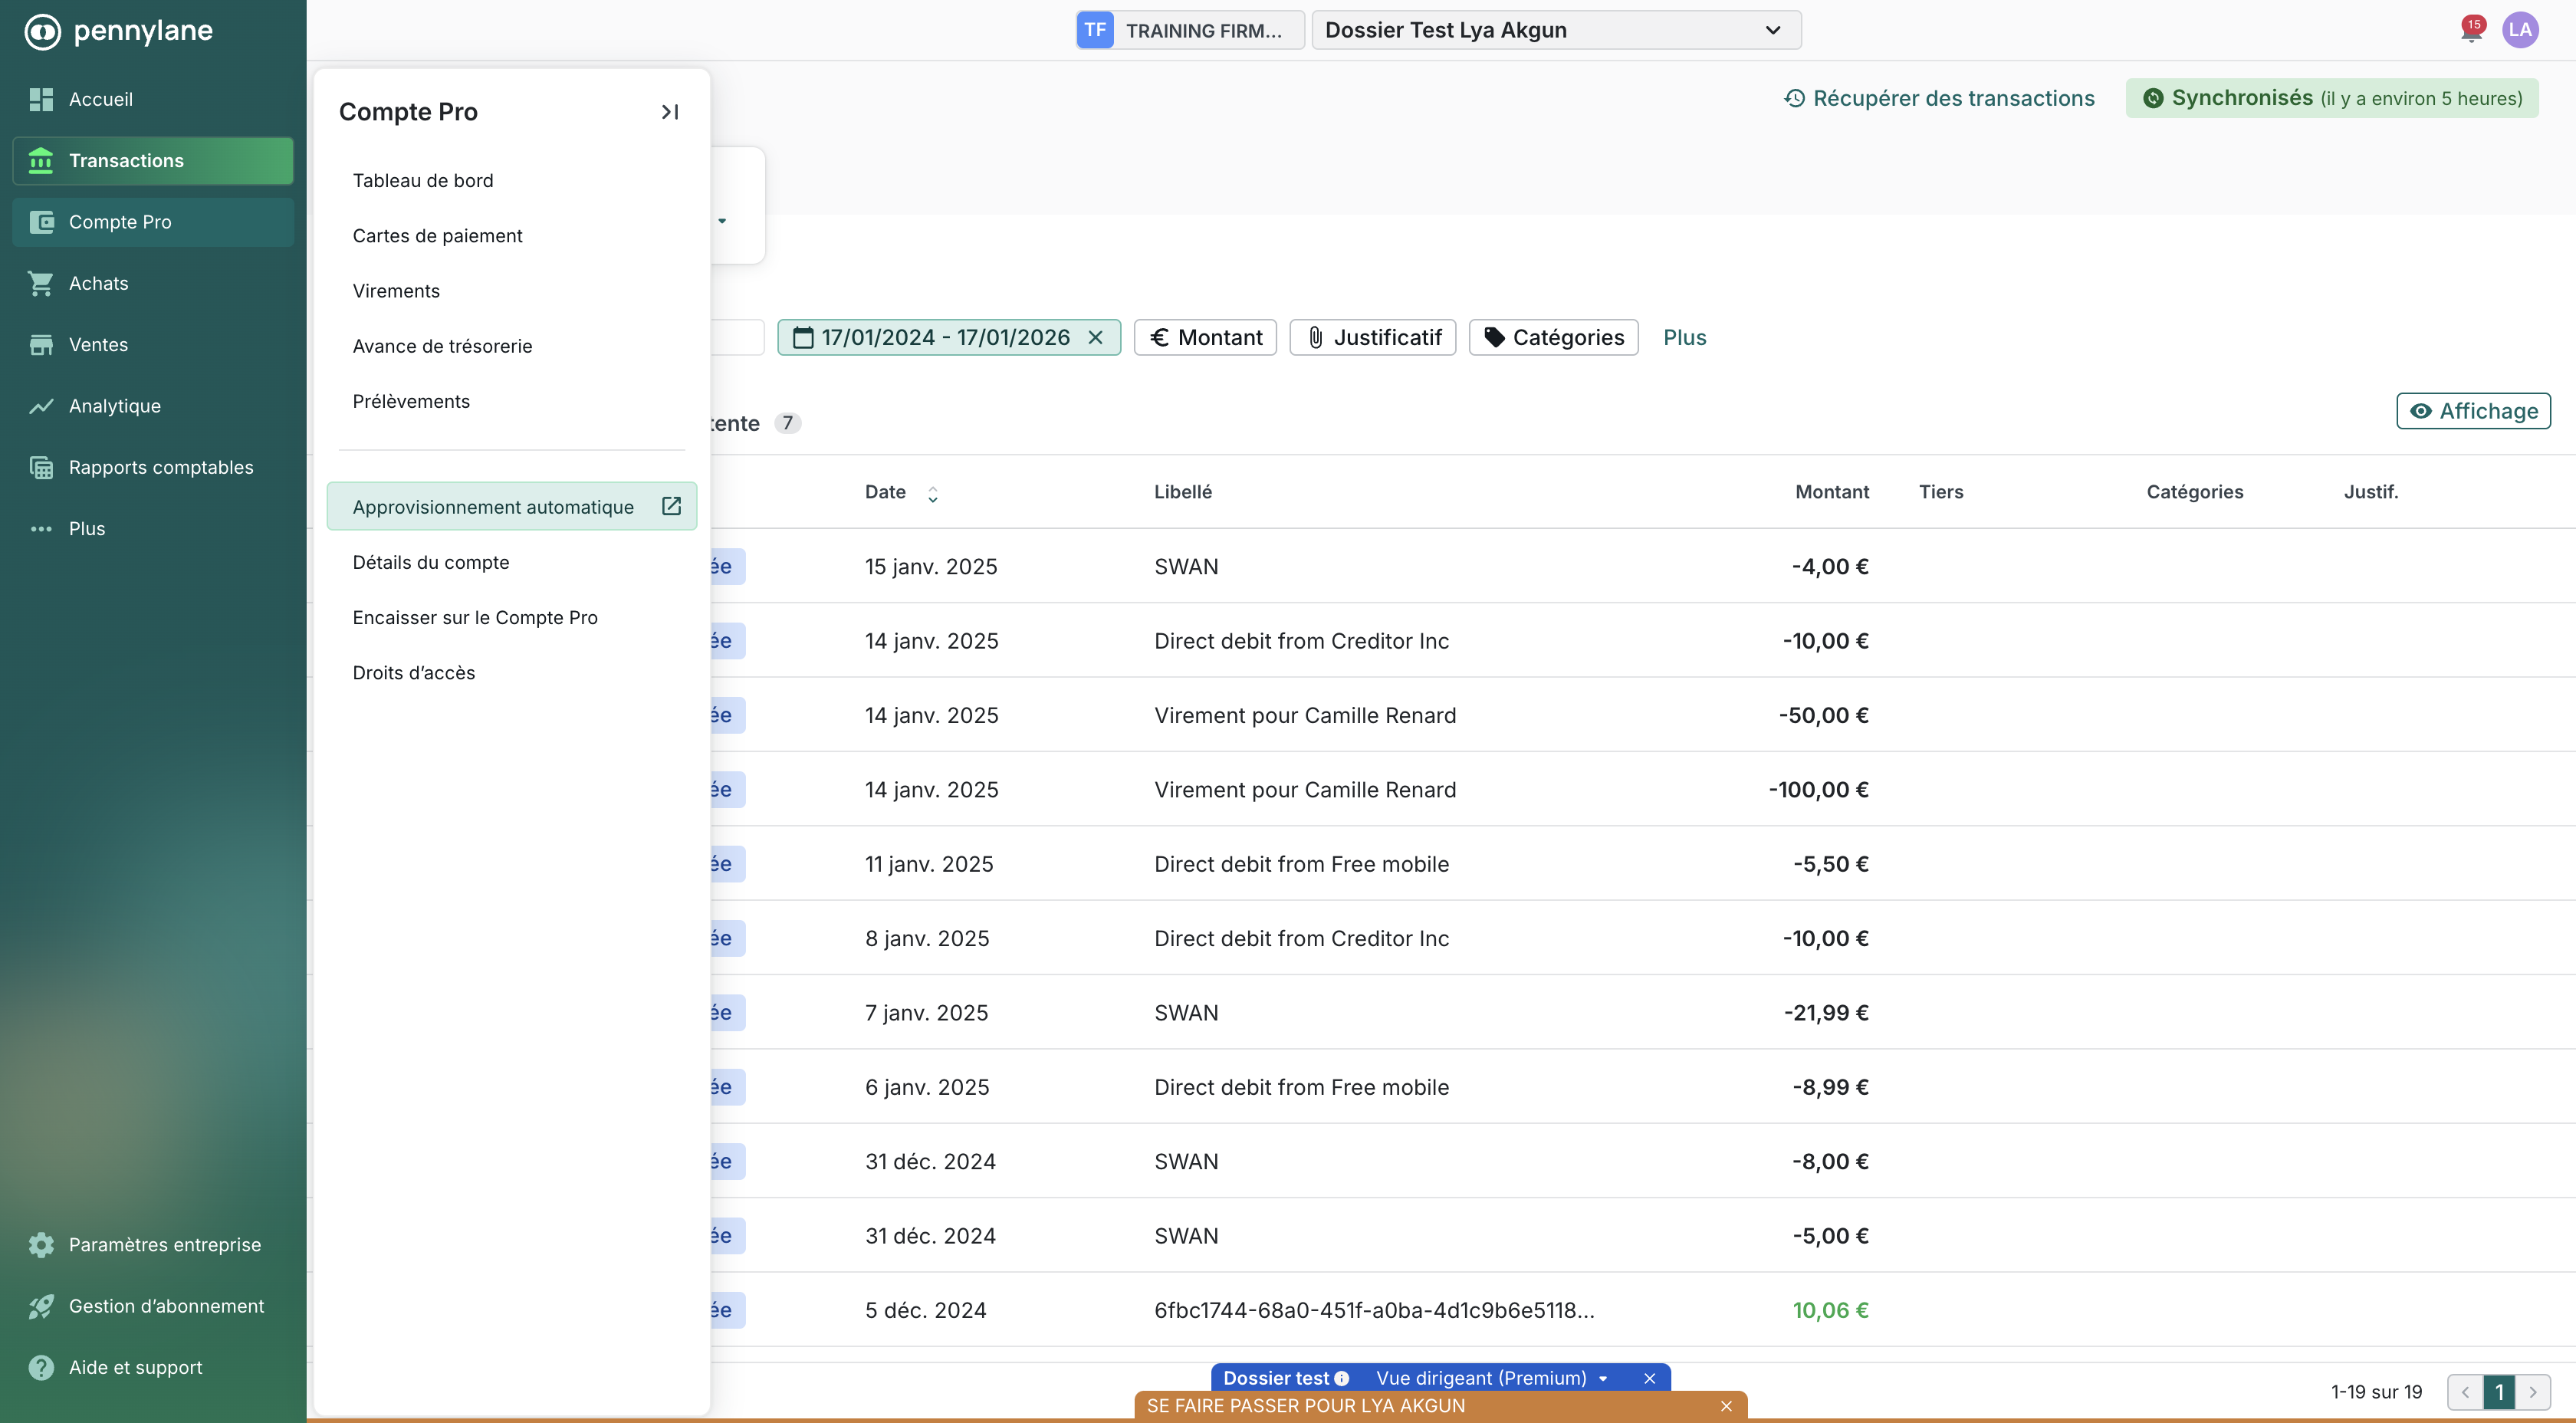Open Virements in Compte Pro panel
Viewport: 2576px width, 1423px height.
[x=512, y=291]
